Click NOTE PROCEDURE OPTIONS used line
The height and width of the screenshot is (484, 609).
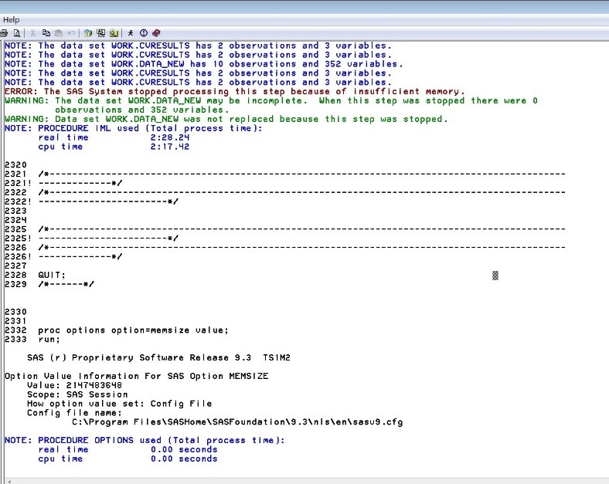tap(145, 441)
